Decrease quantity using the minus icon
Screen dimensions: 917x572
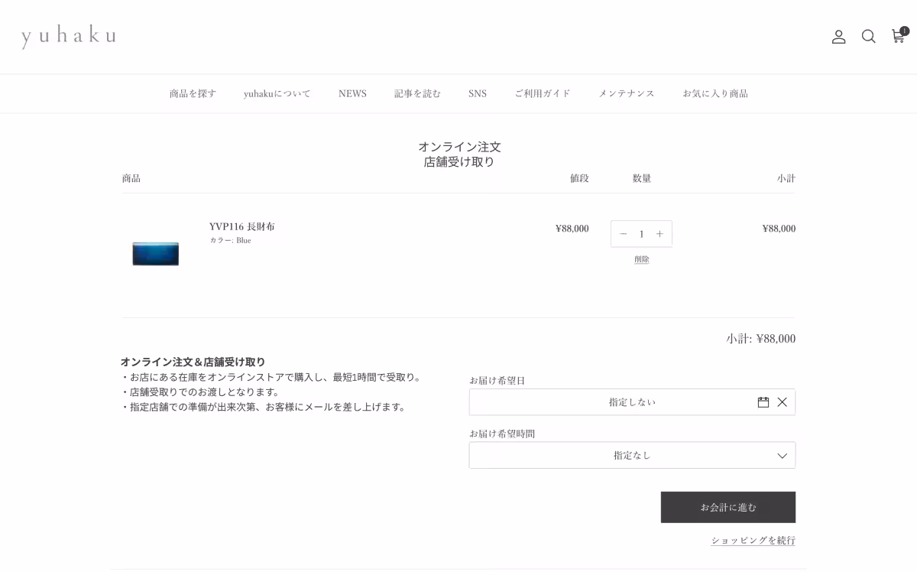point(621,233)
